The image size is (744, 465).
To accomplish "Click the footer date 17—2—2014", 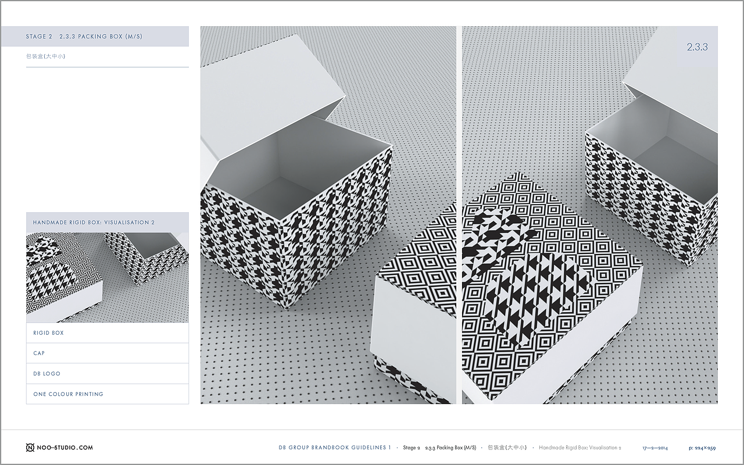I will pyautogui.click(x=655, y=448).
